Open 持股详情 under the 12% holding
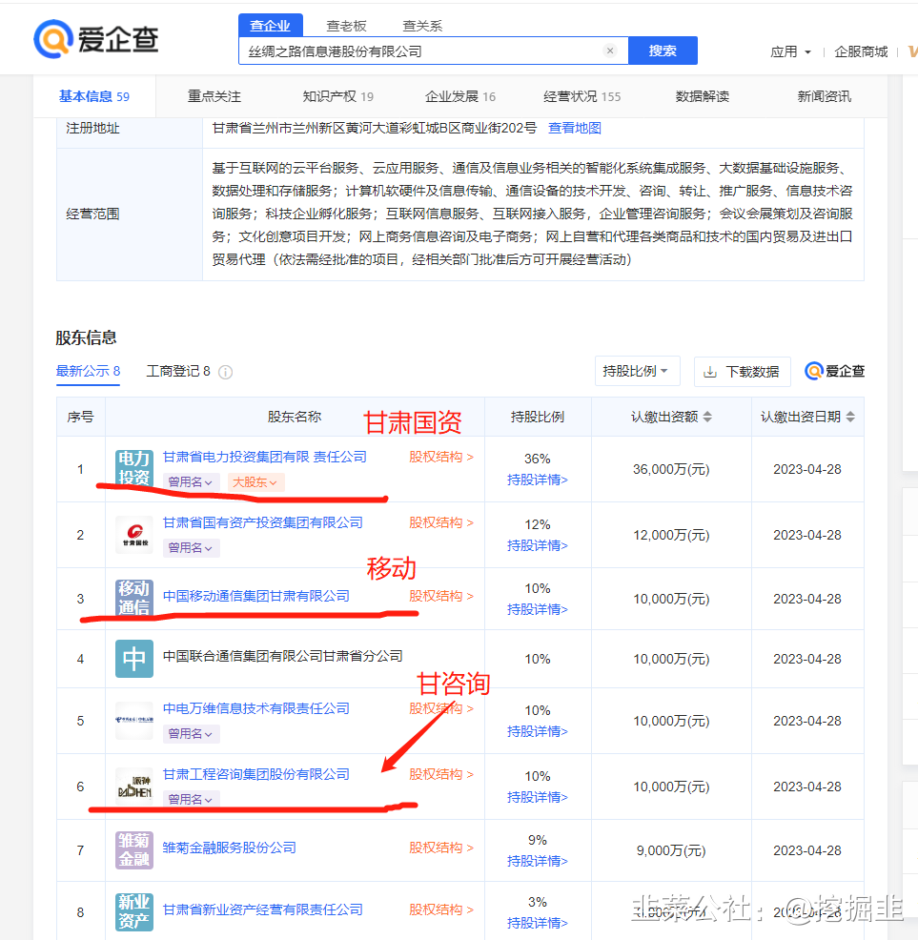The image size is (918, 940). (x=538, y=545)
